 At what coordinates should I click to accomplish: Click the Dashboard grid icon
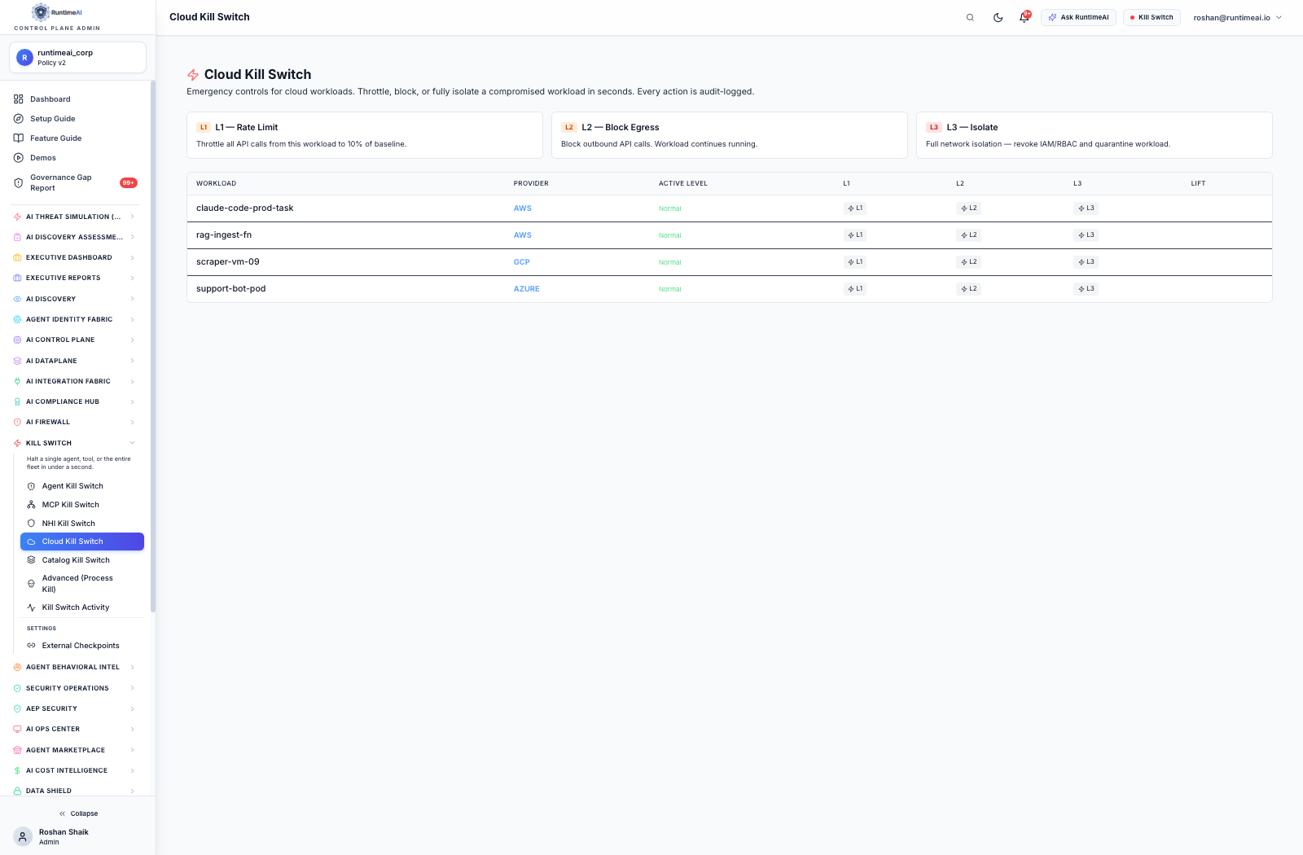pyautogui.click(x=18, y=99)
